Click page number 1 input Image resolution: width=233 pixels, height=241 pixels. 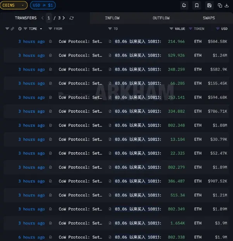point(49,18)
